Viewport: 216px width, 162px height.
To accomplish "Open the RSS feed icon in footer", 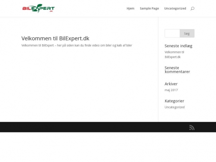I will click(x=192, y=127).
